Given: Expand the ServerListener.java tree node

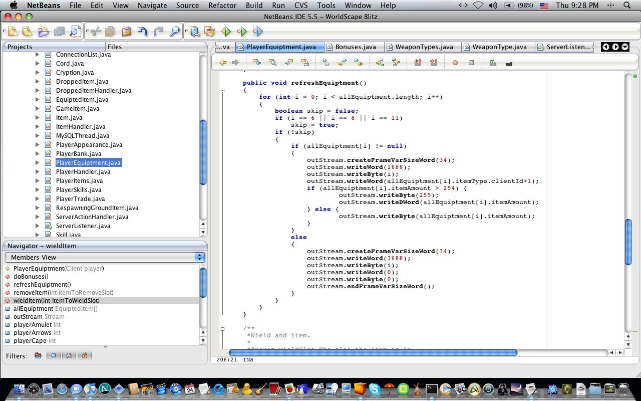Looking at the screenshot, I should [x=38, y=226].
